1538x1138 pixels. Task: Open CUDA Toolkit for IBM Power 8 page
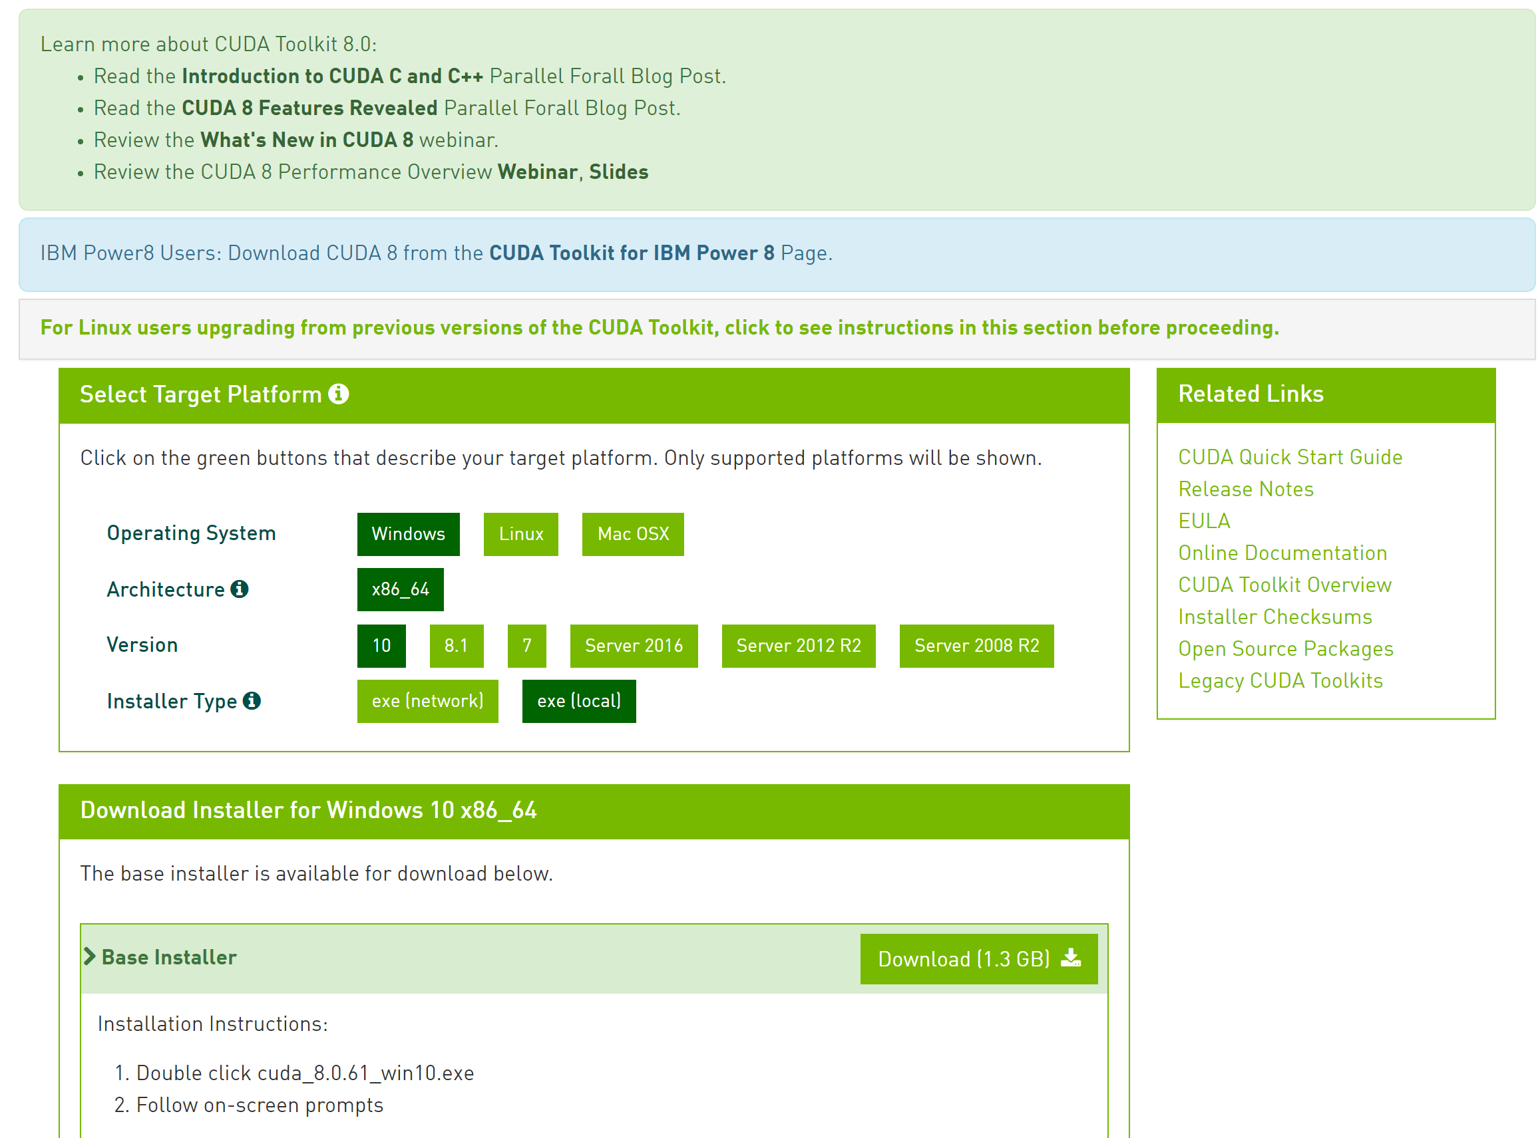tap(632, 253)
